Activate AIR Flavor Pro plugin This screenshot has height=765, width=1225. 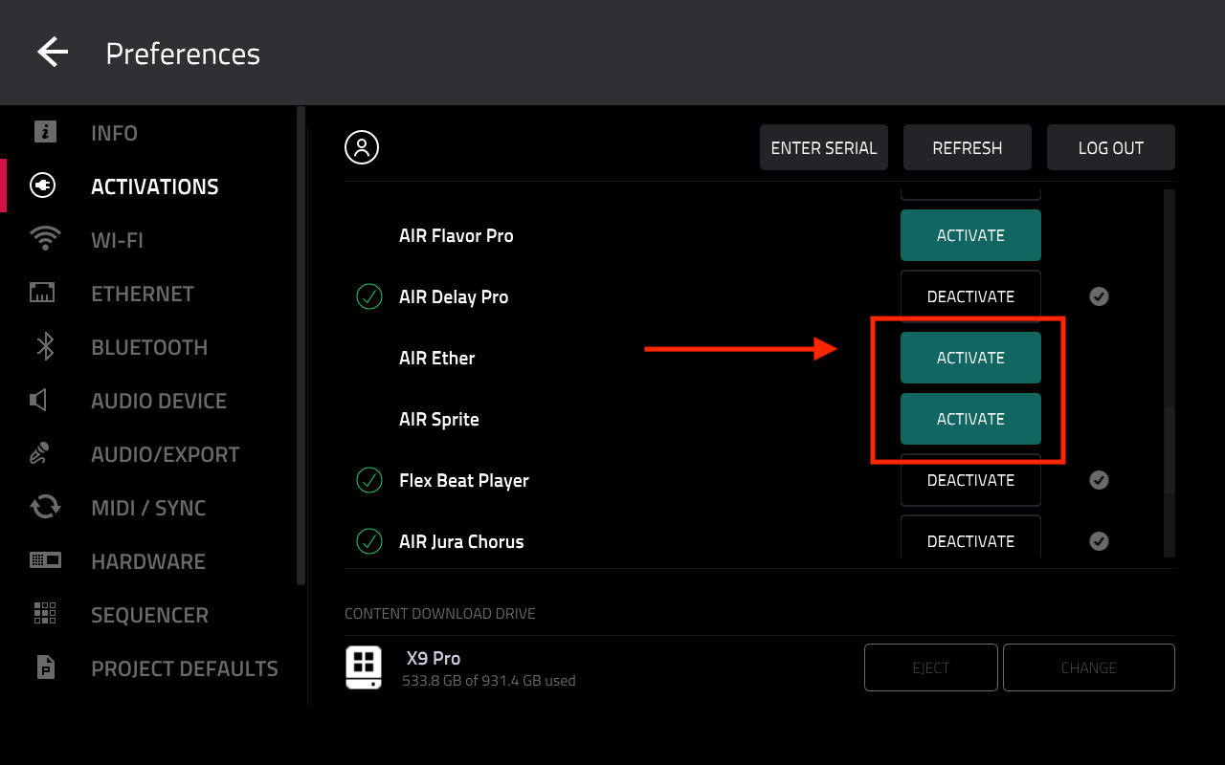970,235
